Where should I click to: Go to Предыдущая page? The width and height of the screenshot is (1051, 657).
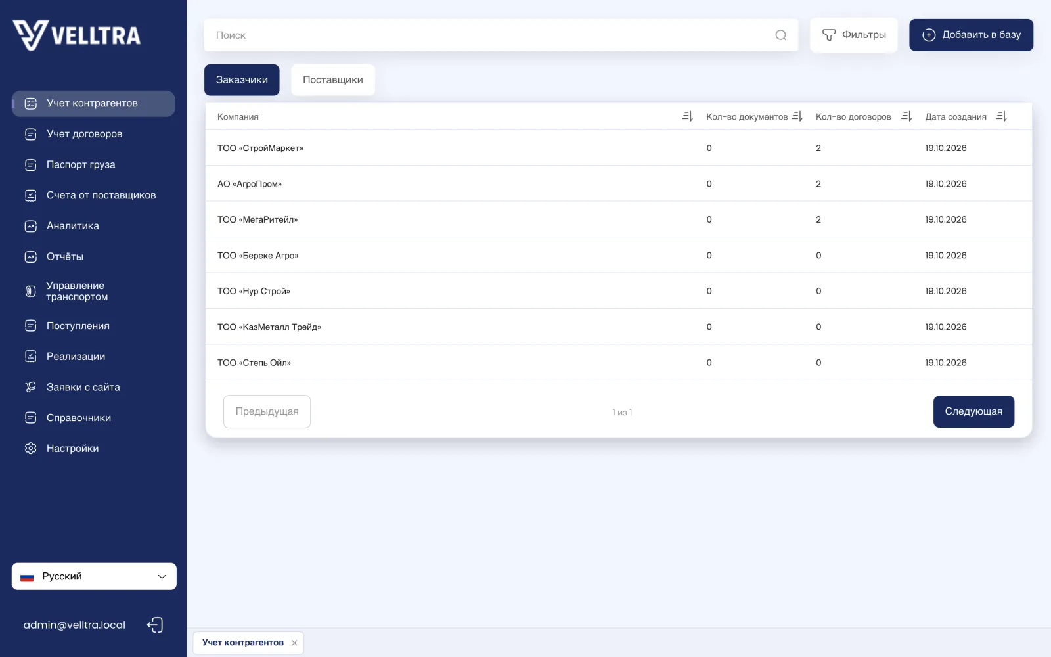tap(267, 411)
